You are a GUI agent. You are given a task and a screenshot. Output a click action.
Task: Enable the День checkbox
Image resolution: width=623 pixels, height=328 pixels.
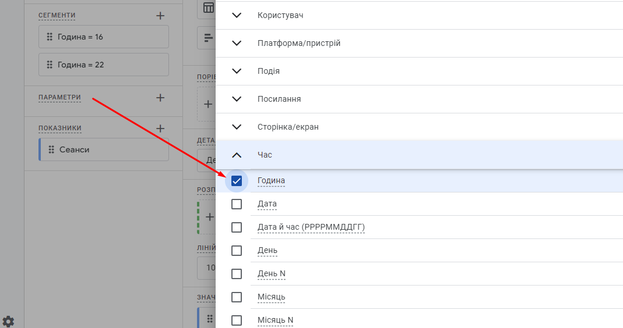(x=237, y=251)
